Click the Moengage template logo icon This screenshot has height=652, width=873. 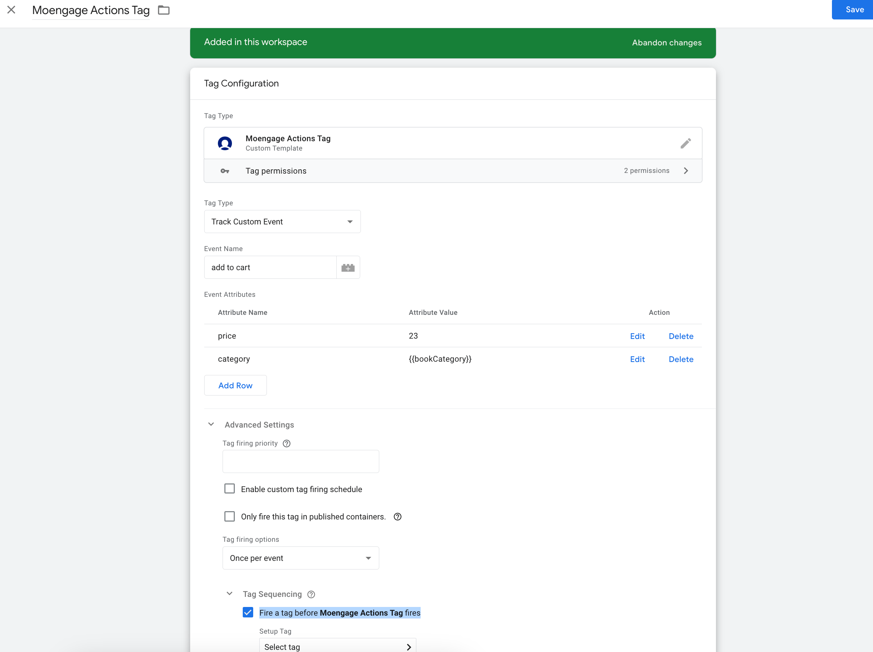click(x=225, y=143)
